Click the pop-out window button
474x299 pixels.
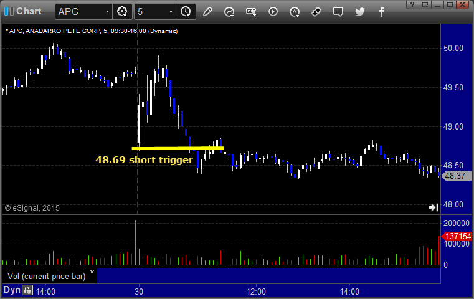(425, 4)
